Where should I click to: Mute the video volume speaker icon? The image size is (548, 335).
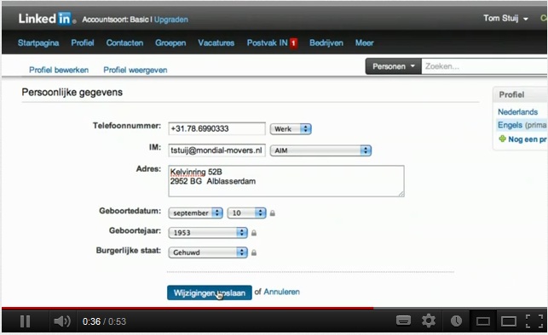coord(62,321)
